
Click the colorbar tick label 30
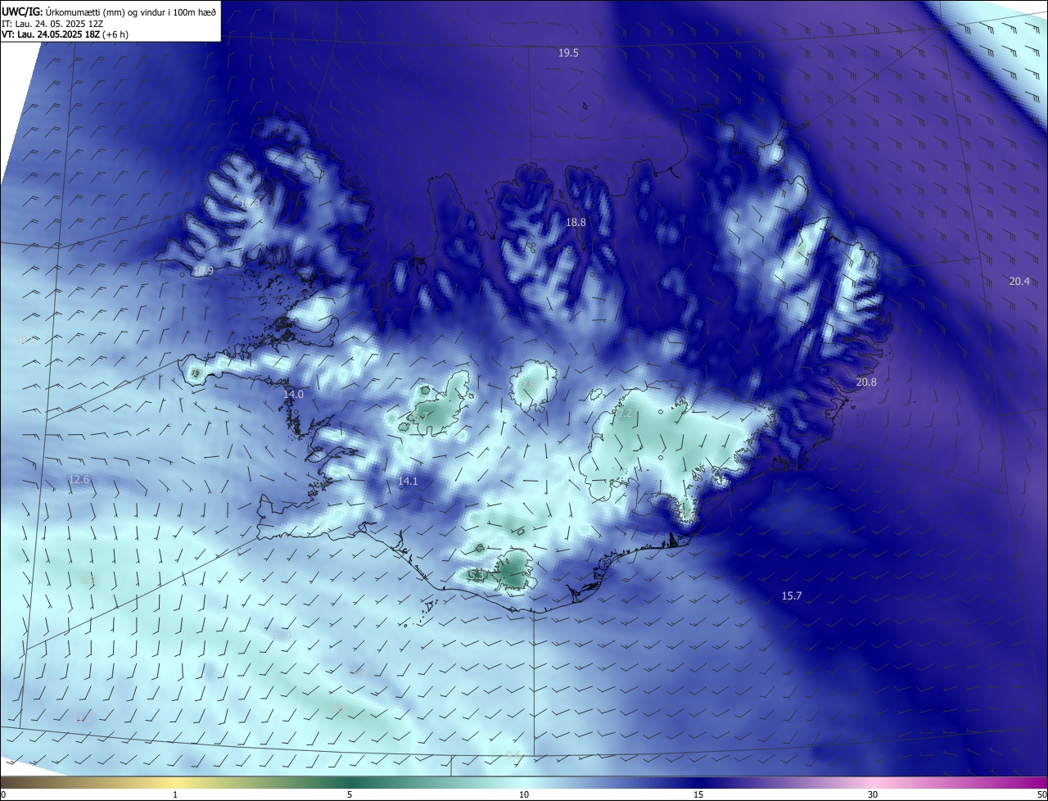pyautogui.click(x=873, y=794)
